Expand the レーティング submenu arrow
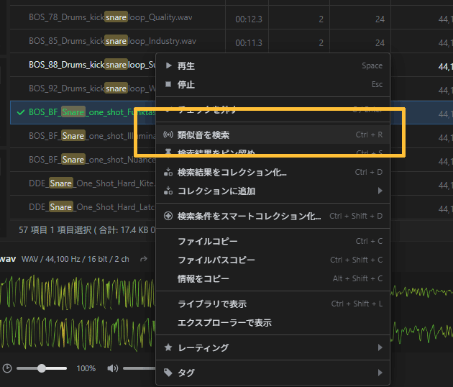This screenshot has width=453, height=387. point(380,347)
